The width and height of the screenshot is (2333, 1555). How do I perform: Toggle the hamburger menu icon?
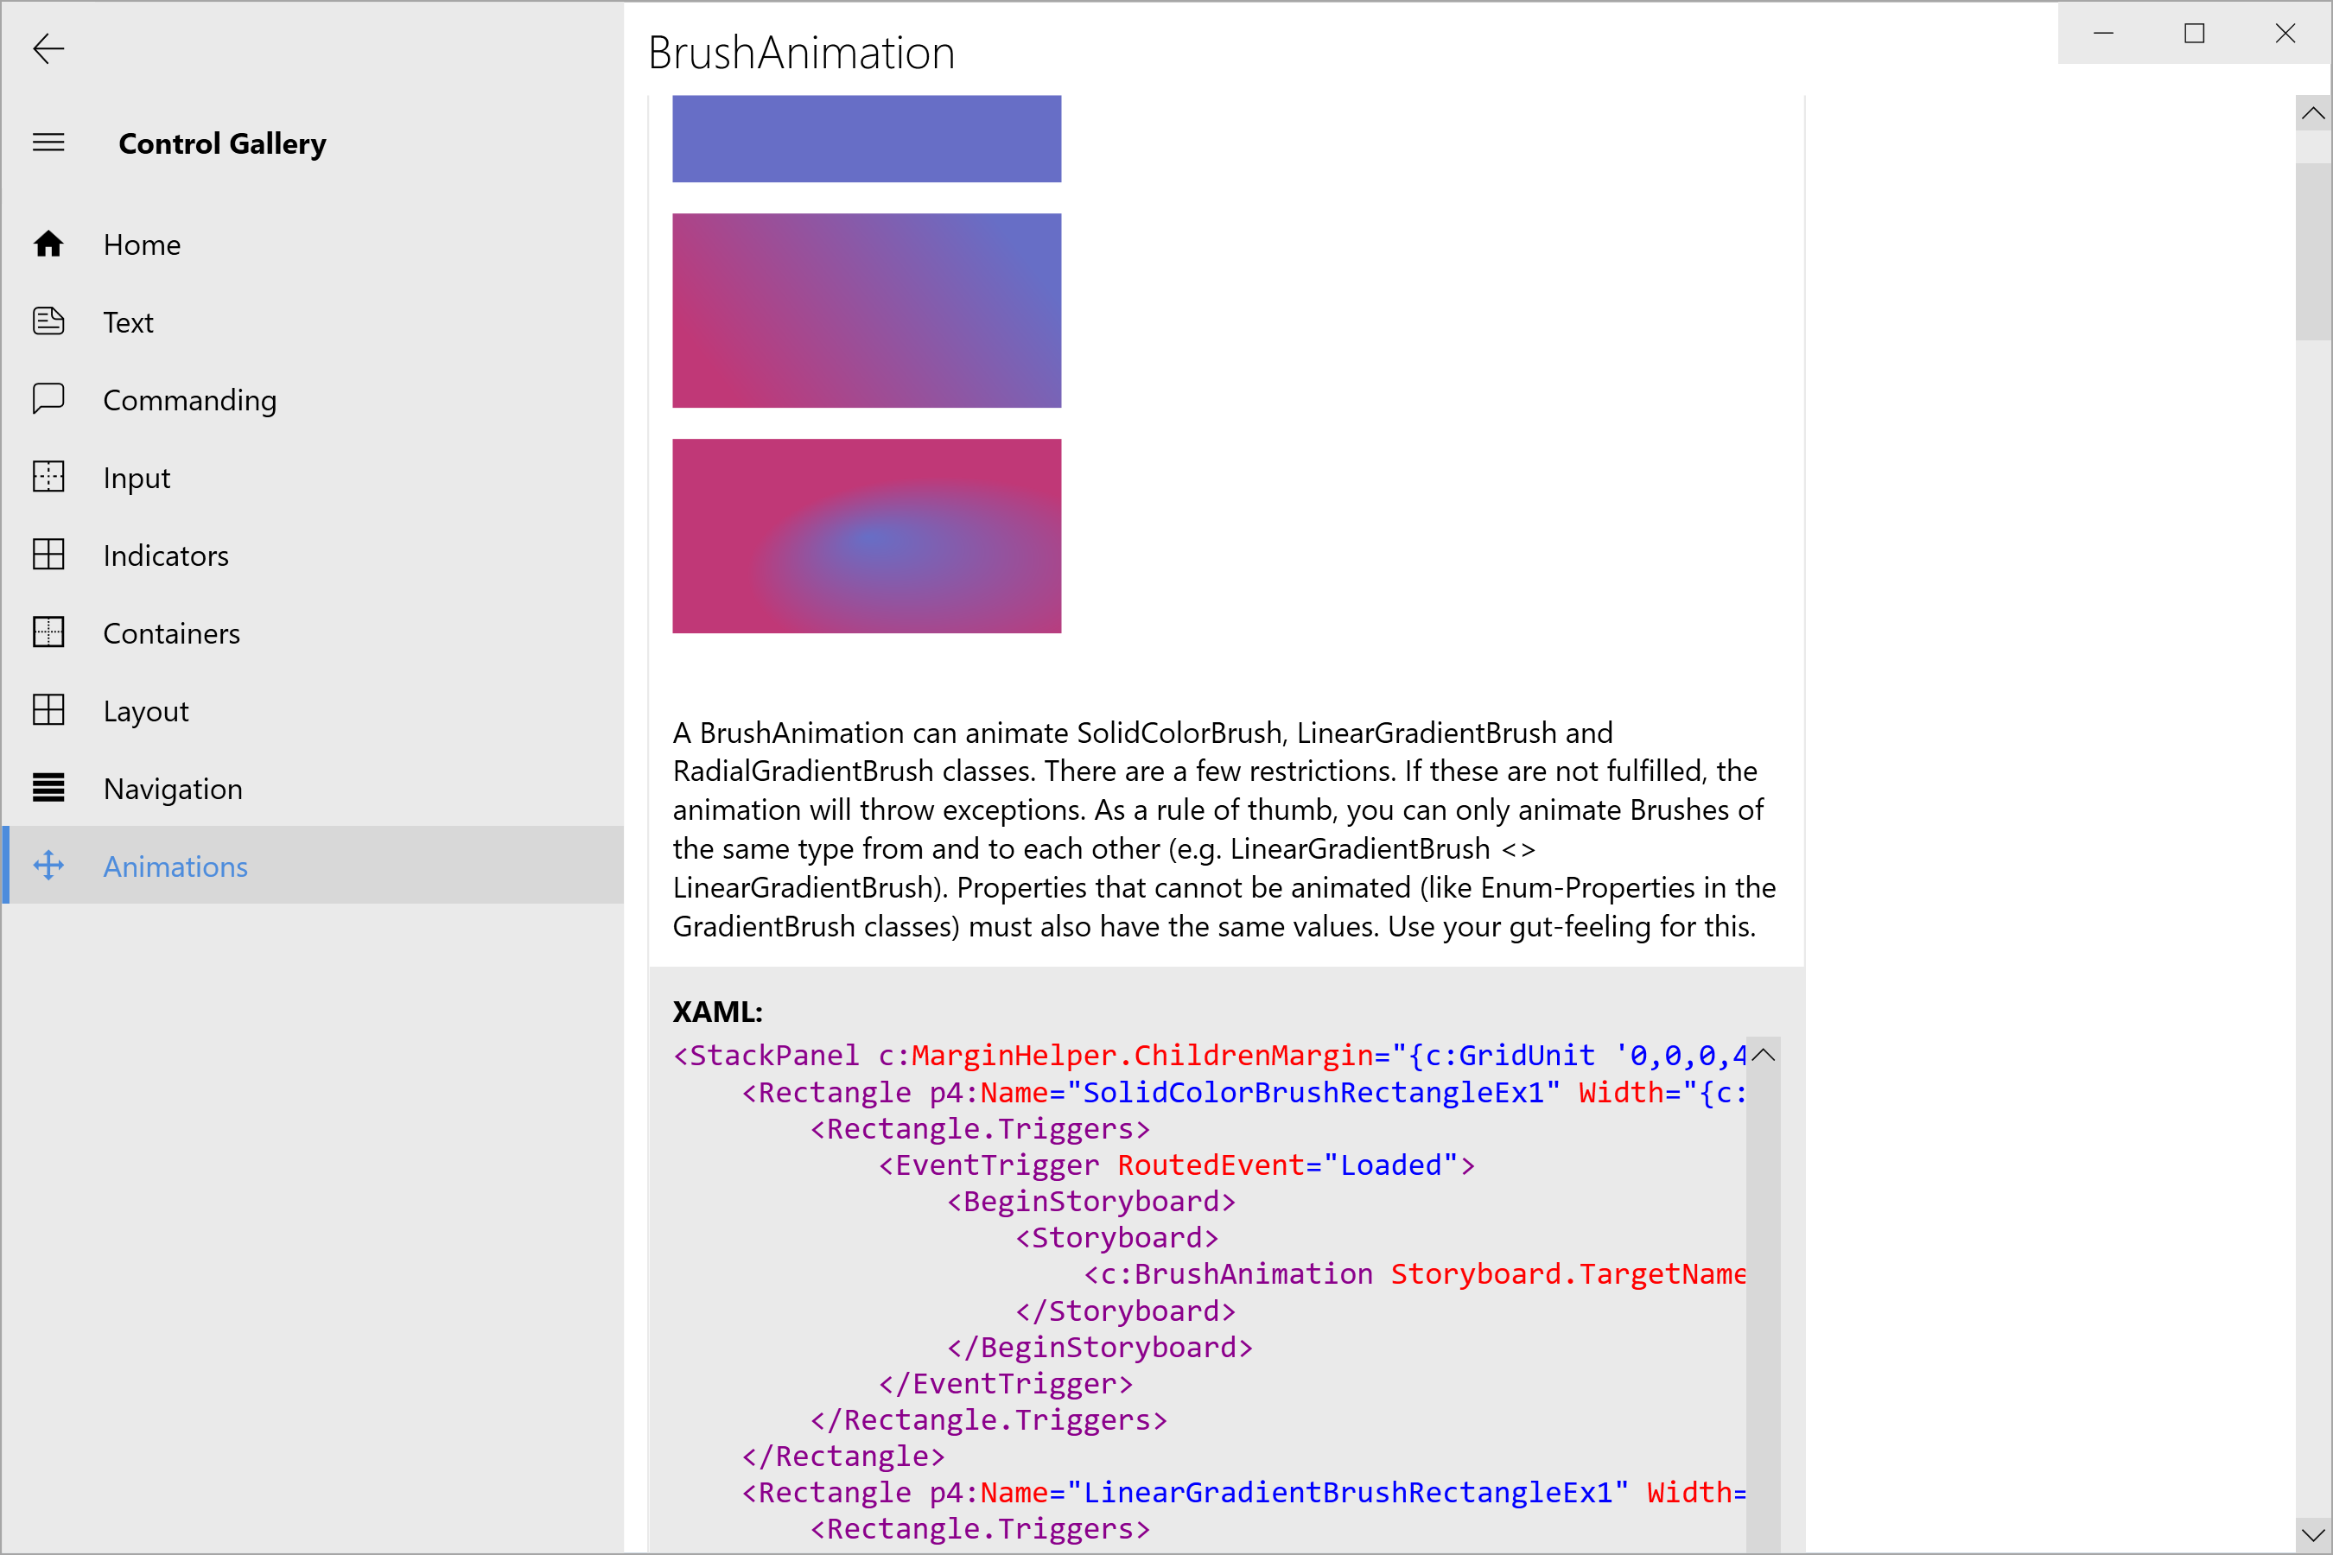pyautogui.click(x=48, y=143)
